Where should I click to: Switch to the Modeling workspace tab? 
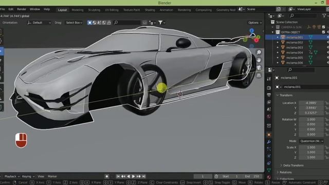78,10
